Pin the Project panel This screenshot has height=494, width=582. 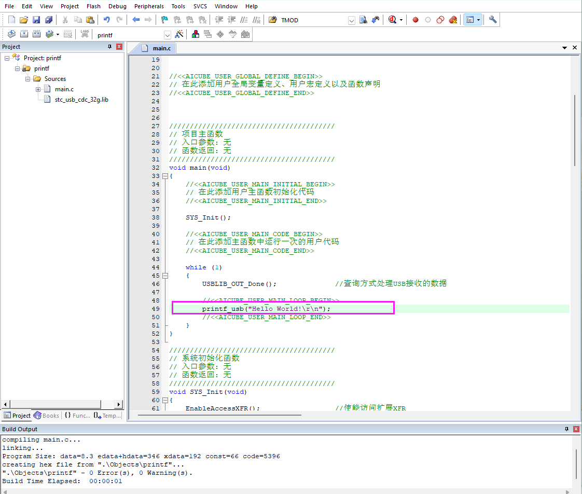point(109,46)
